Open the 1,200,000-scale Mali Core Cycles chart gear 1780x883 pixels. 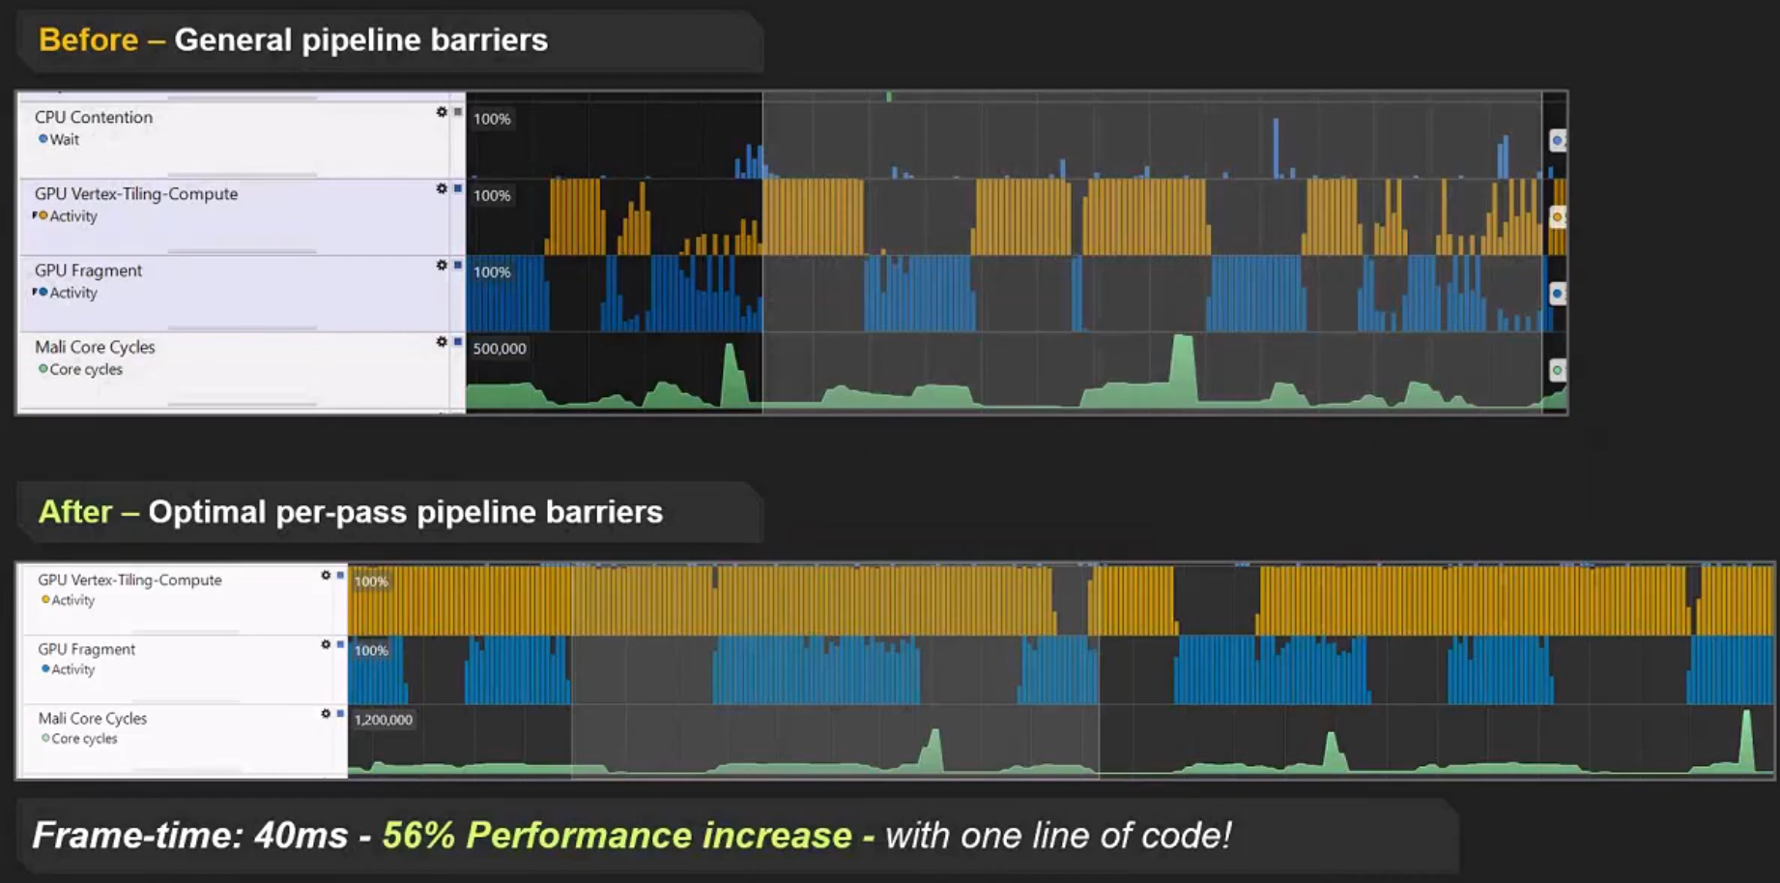326,714
